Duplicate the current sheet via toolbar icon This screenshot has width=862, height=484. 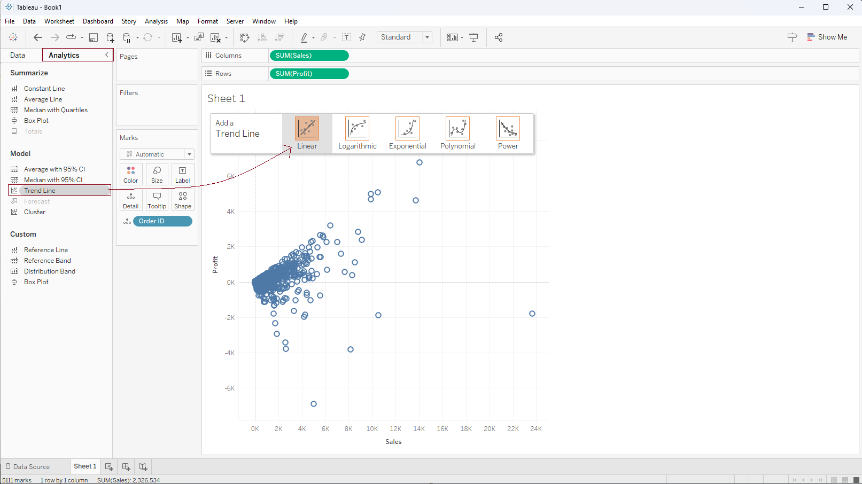(199, 37)
